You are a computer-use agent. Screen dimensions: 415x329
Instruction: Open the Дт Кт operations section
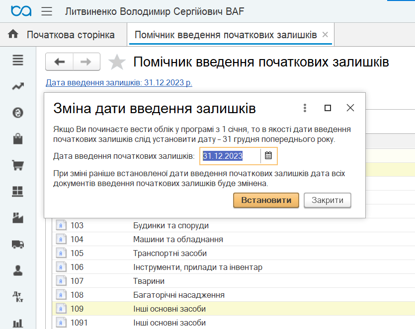pos(18,296)
